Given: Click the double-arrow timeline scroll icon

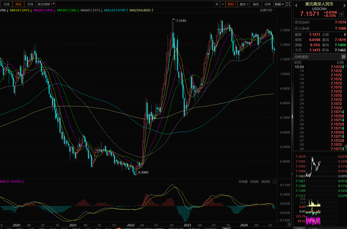Looking at the screenshot, I should click(289, 225).
